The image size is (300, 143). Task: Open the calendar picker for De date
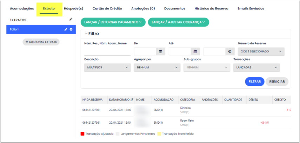tap(160, 52)
